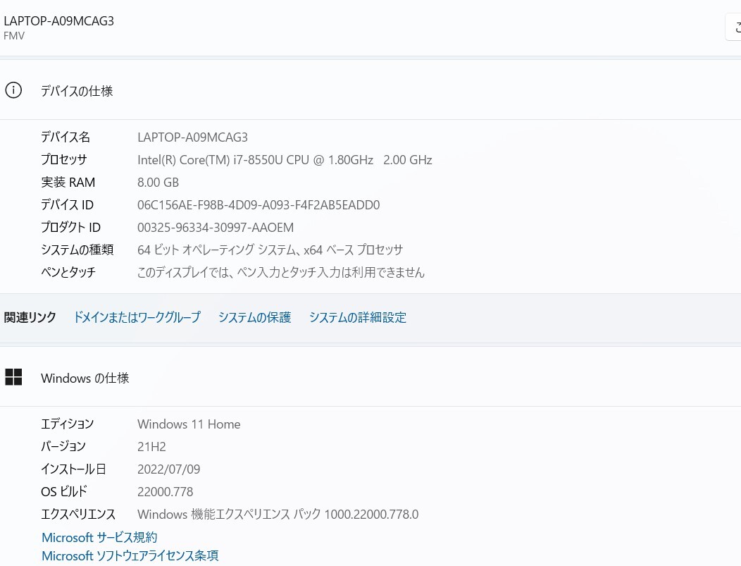The height and width of the screenshot is (566, 741).
Task: Click the 実装 RAM label
Action: [x=68, y=182]
